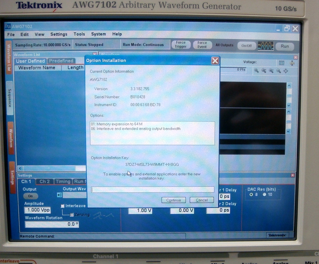
Task: Click the zoom out magnifier icon
Action: (x=279, y=71)
